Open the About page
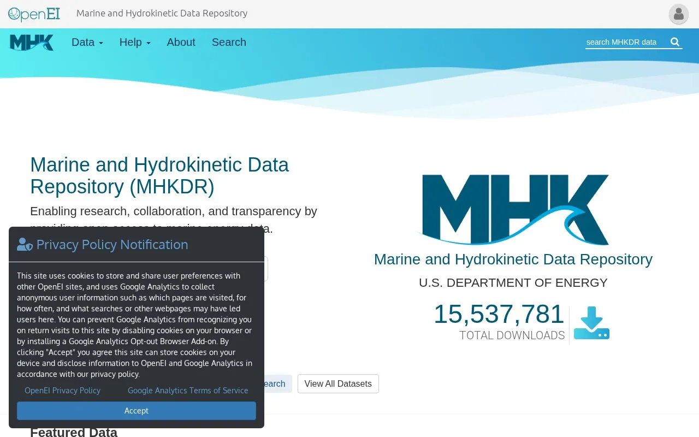Screen dimensions: 699x437 [181, 42]
